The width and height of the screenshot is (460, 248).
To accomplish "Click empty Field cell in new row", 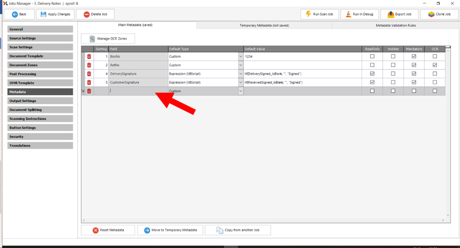I will tap(138, 91).
